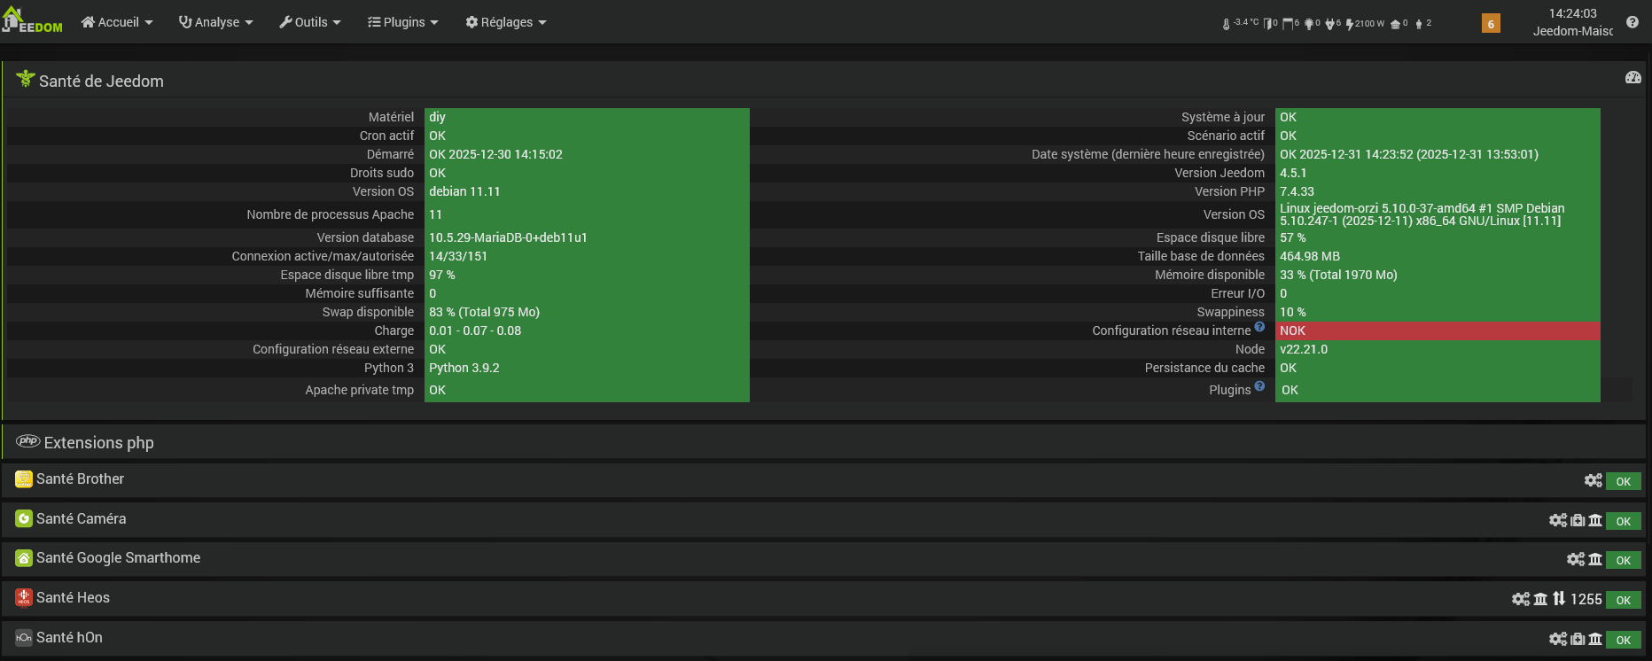
Task: Click the help icon beside Configuration réseau interne
Action: click(x=1259, y=327)
